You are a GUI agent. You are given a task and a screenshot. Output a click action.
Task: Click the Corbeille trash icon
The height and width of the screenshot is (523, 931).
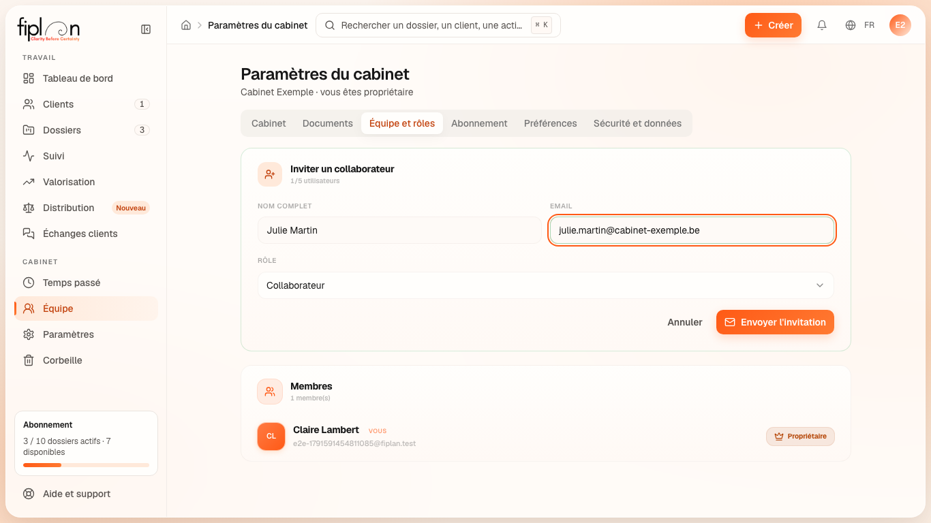pyautogui.click(x=29, y=360)
